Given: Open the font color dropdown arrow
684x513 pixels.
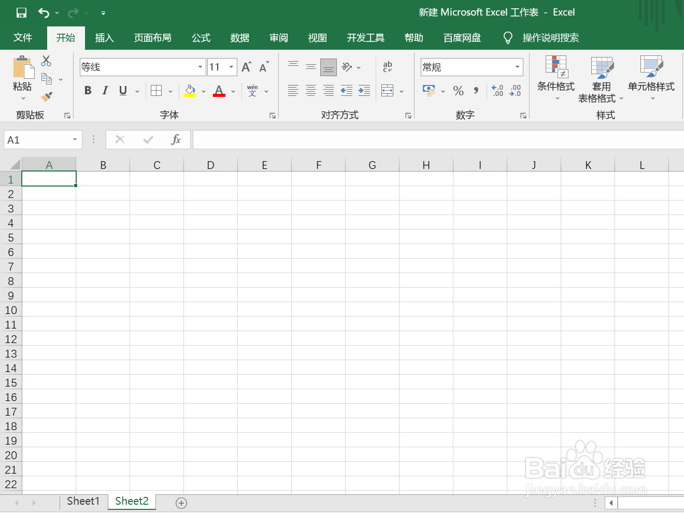Looking at the screenshot, I should tap(233, 91).
